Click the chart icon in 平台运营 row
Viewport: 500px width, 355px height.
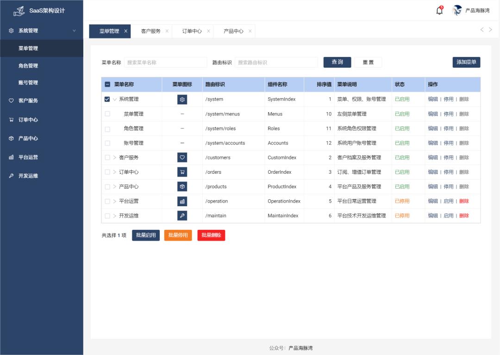pos(182,201)
